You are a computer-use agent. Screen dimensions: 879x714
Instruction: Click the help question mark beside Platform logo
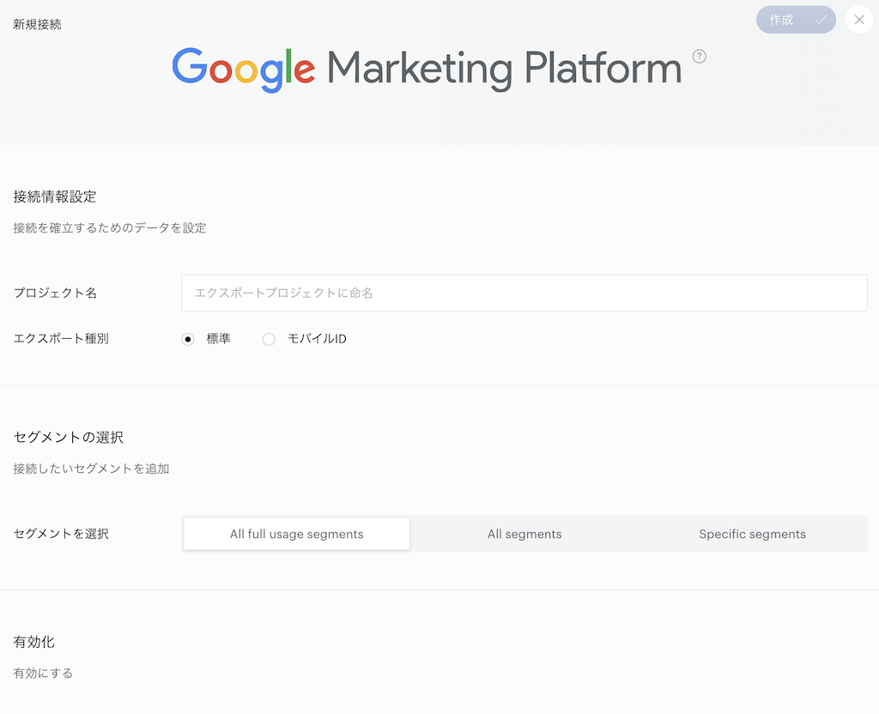point(699,56)
